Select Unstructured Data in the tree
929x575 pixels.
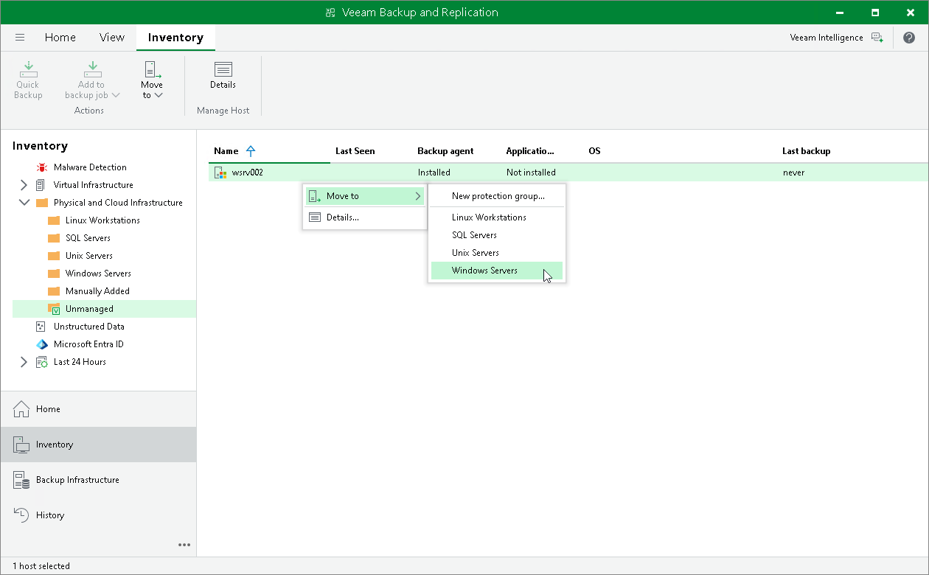click(x=89, y=327)
